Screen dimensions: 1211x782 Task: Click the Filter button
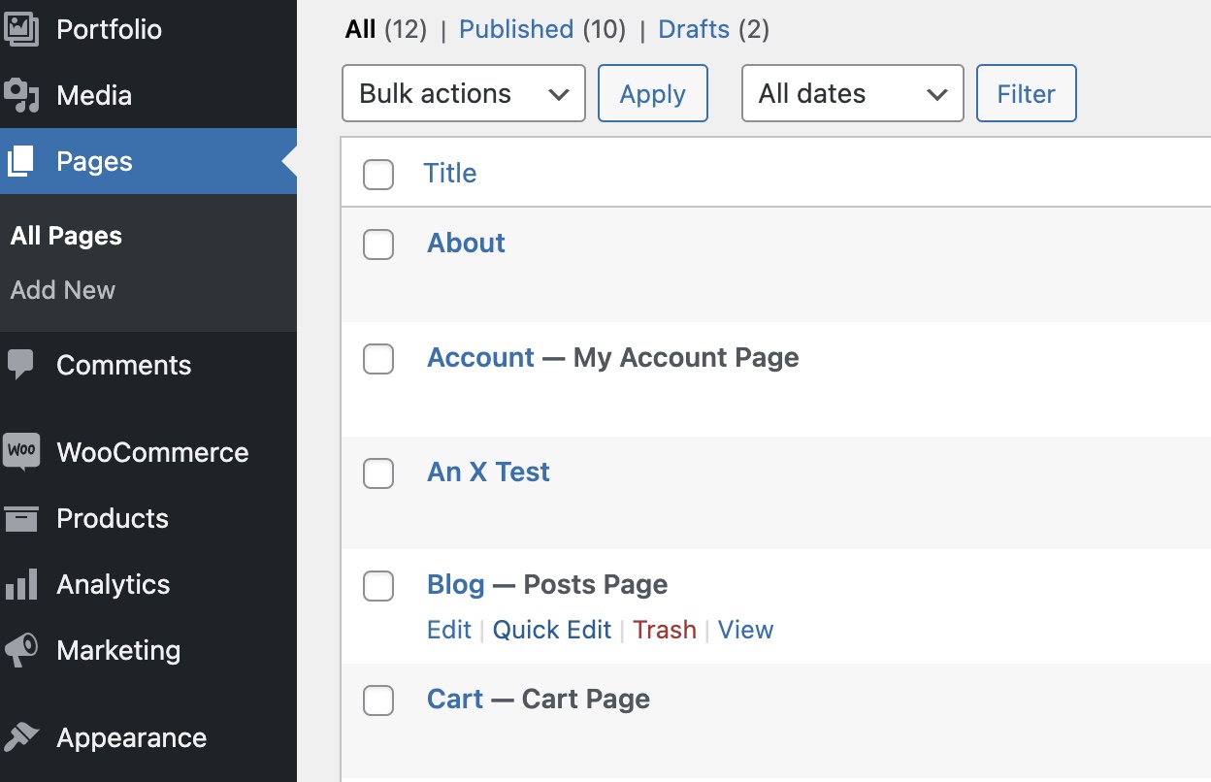1026,93
